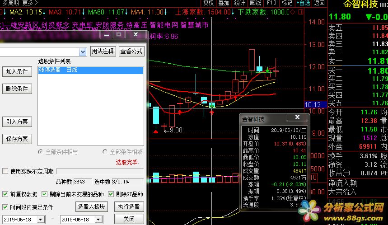Close the stock selection dialog

[136, 35]
